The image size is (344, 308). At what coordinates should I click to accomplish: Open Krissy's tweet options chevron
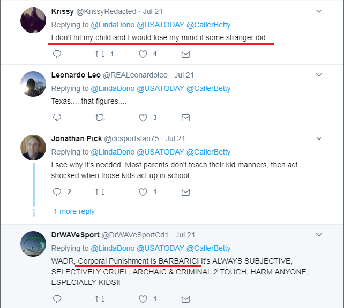point(319,11)
